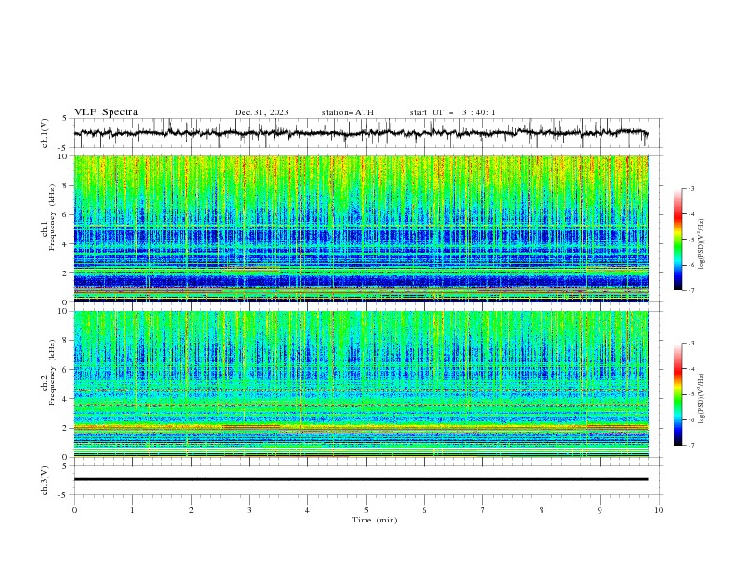742x573 pixels.
Task: Click the "Time (min)" axis label
Action: pyautogui.click(x=375, y=520)
